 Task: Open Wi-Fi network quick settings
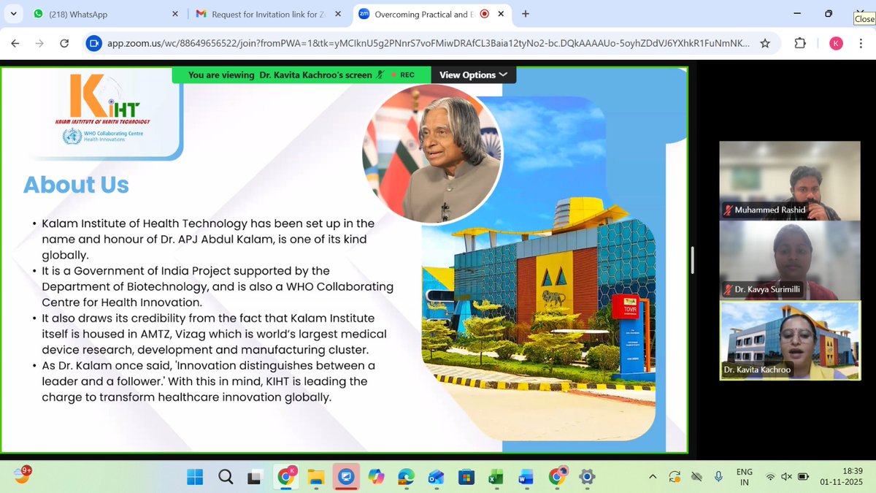click(770, 477)
